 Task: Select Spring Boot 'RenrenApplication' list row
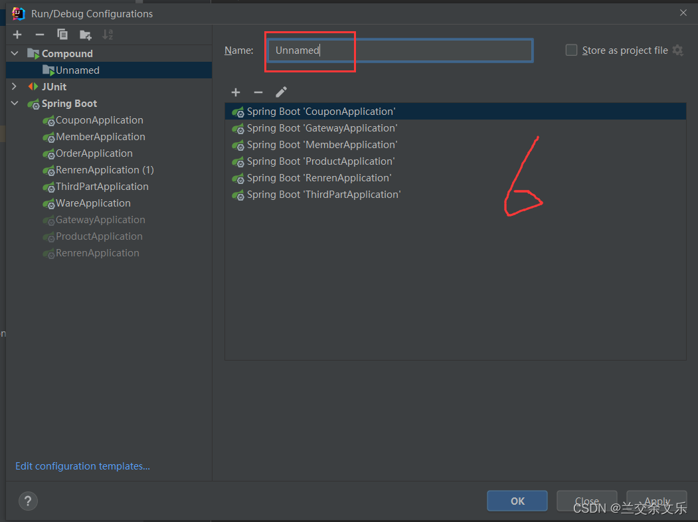(x=456, y=178)
